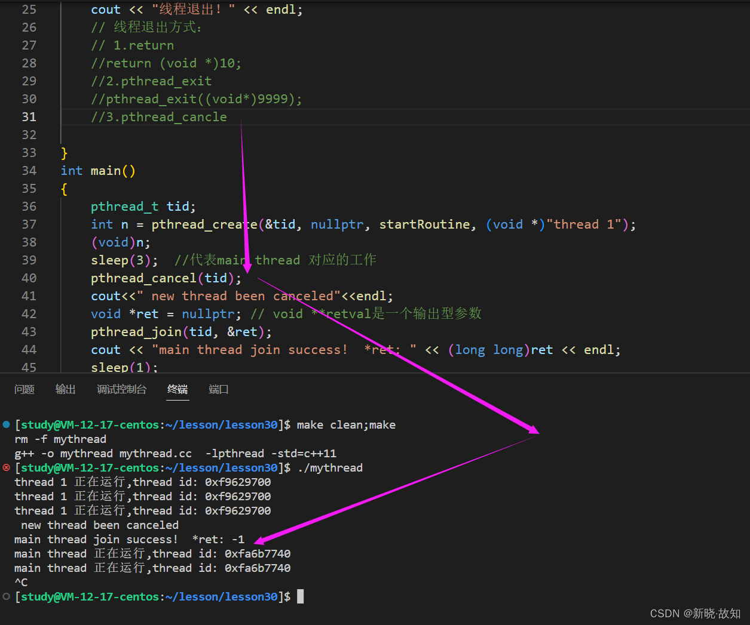The image size is (750, 625).
Task: Click comment '//pthread_exit((void*)9999);'
Action: (197, 99)
